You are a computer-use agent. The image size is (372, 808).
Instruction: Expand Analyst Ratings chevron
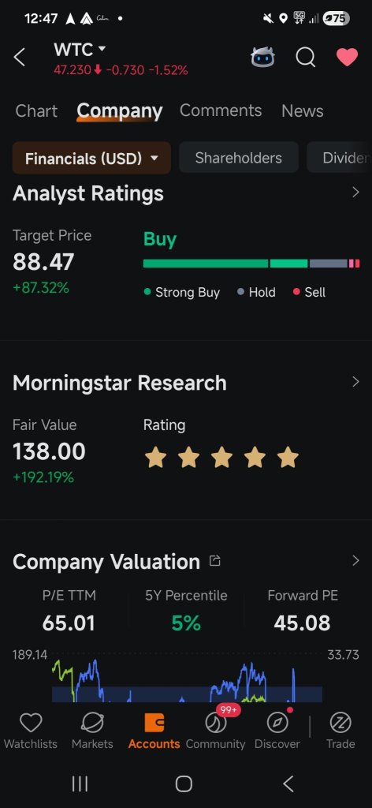(355, 193)
